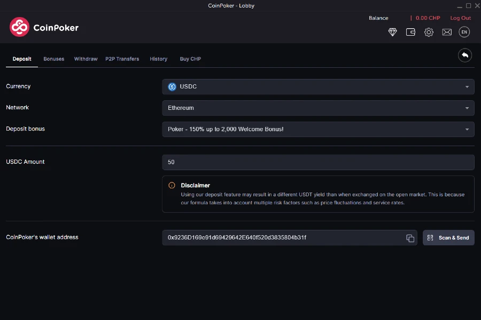Viewport: 481px width, 320px height.
Task: Open the Network dropdown showing Ethereum
Action: pos(318,108)
